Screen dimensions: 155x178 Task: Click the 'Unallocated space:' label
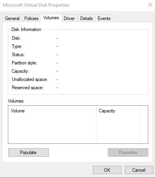[x=30, y=79]
